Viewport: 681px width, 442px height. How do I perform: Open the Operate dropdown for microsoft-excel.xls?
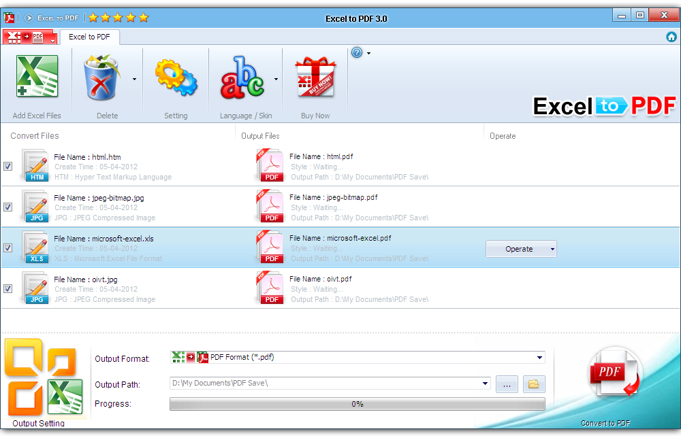coord(521,249)
